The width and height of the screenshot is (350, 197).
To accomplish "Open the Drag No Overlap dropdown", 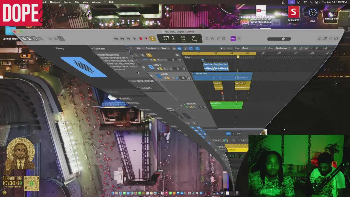I will point(283,48).
